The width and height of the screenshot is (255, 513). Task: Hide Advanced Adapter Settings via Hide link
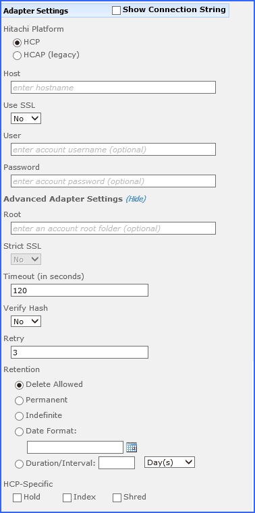coord(136,199)
